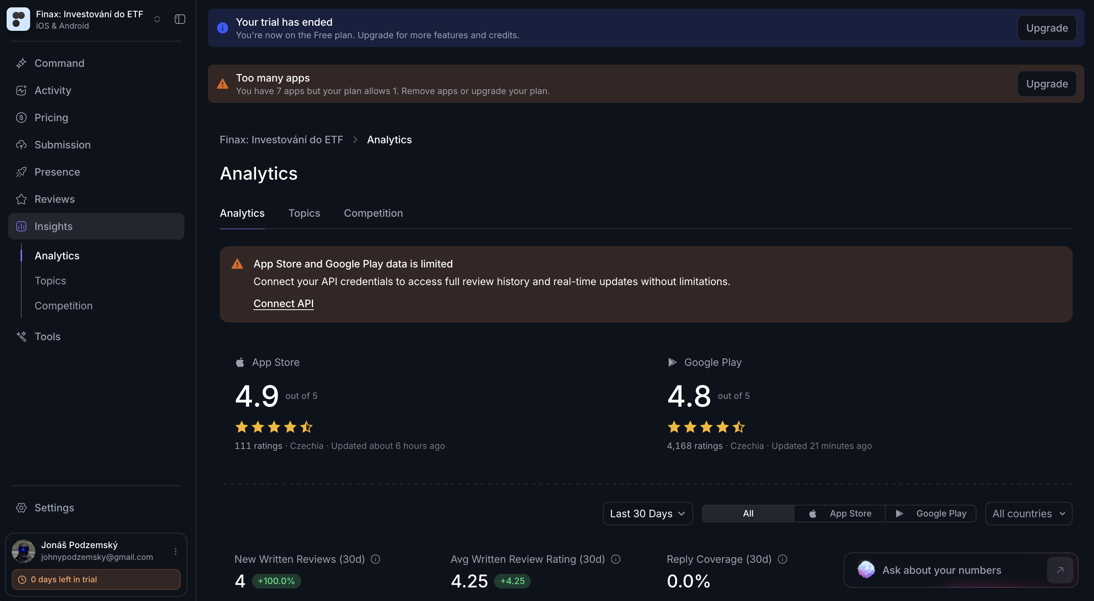Open the app switcher chevron

pyautogui.click(x=157, y=19)
